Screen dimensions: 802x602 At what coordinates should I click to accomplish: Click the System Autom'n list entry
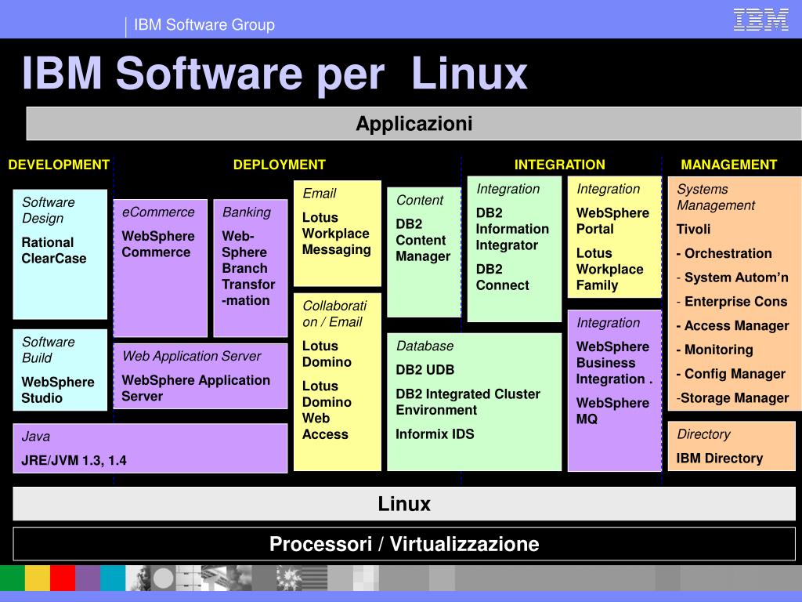click(732, 277)
